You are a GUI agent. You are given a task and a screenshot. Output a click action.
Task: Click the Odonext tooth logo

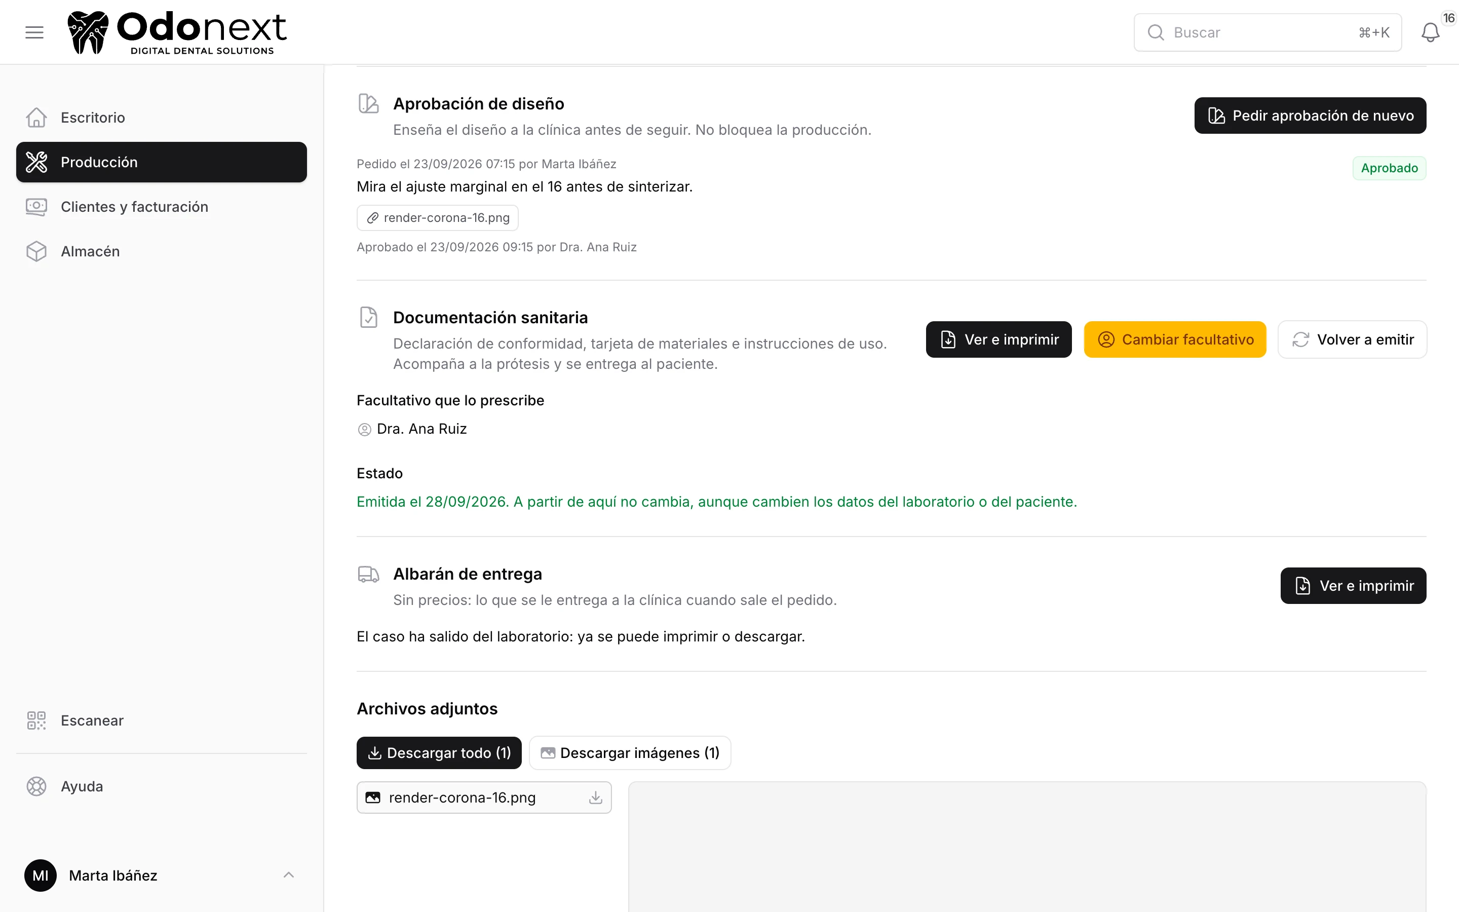pyautogui.click(x=88, y=32)
